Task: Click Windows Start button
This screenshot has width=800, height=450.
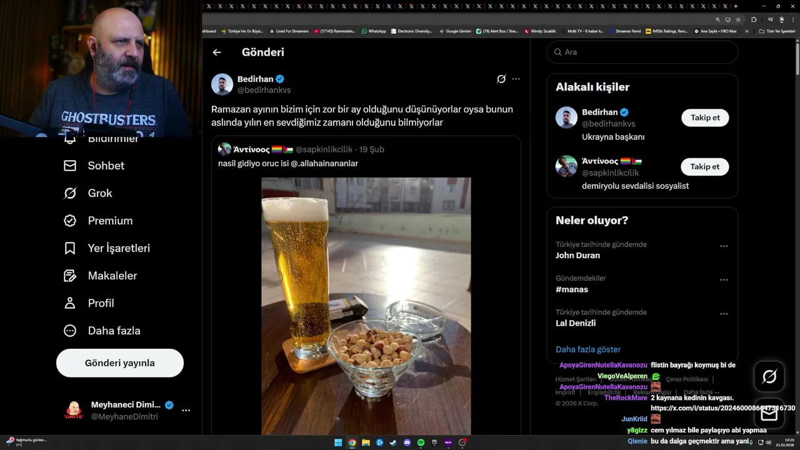Action: pyautogui.click(x=338, y=442)
